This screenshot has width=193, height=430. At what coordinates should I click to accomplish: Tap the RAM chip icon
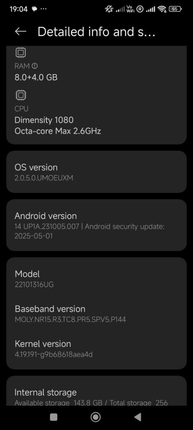(21, 53)
